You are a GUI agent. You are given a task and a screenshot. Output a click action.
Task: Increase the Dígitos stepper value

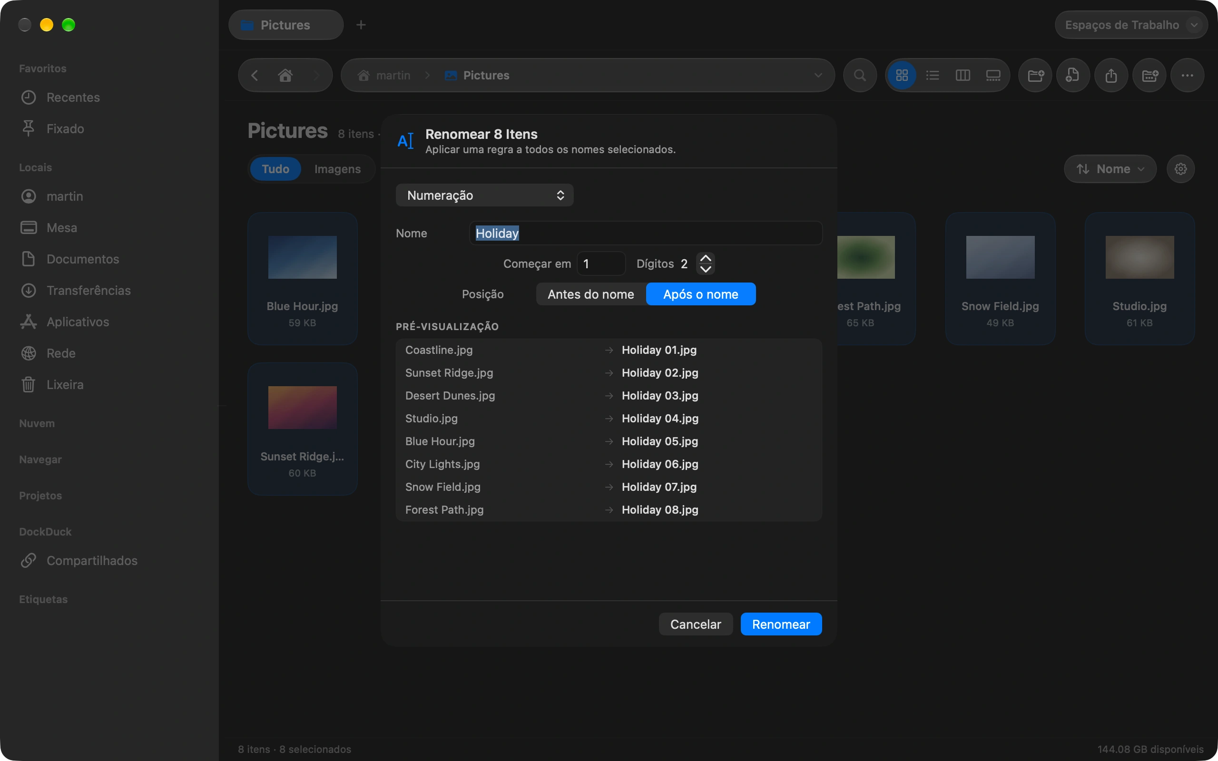(x=706, y=258)
